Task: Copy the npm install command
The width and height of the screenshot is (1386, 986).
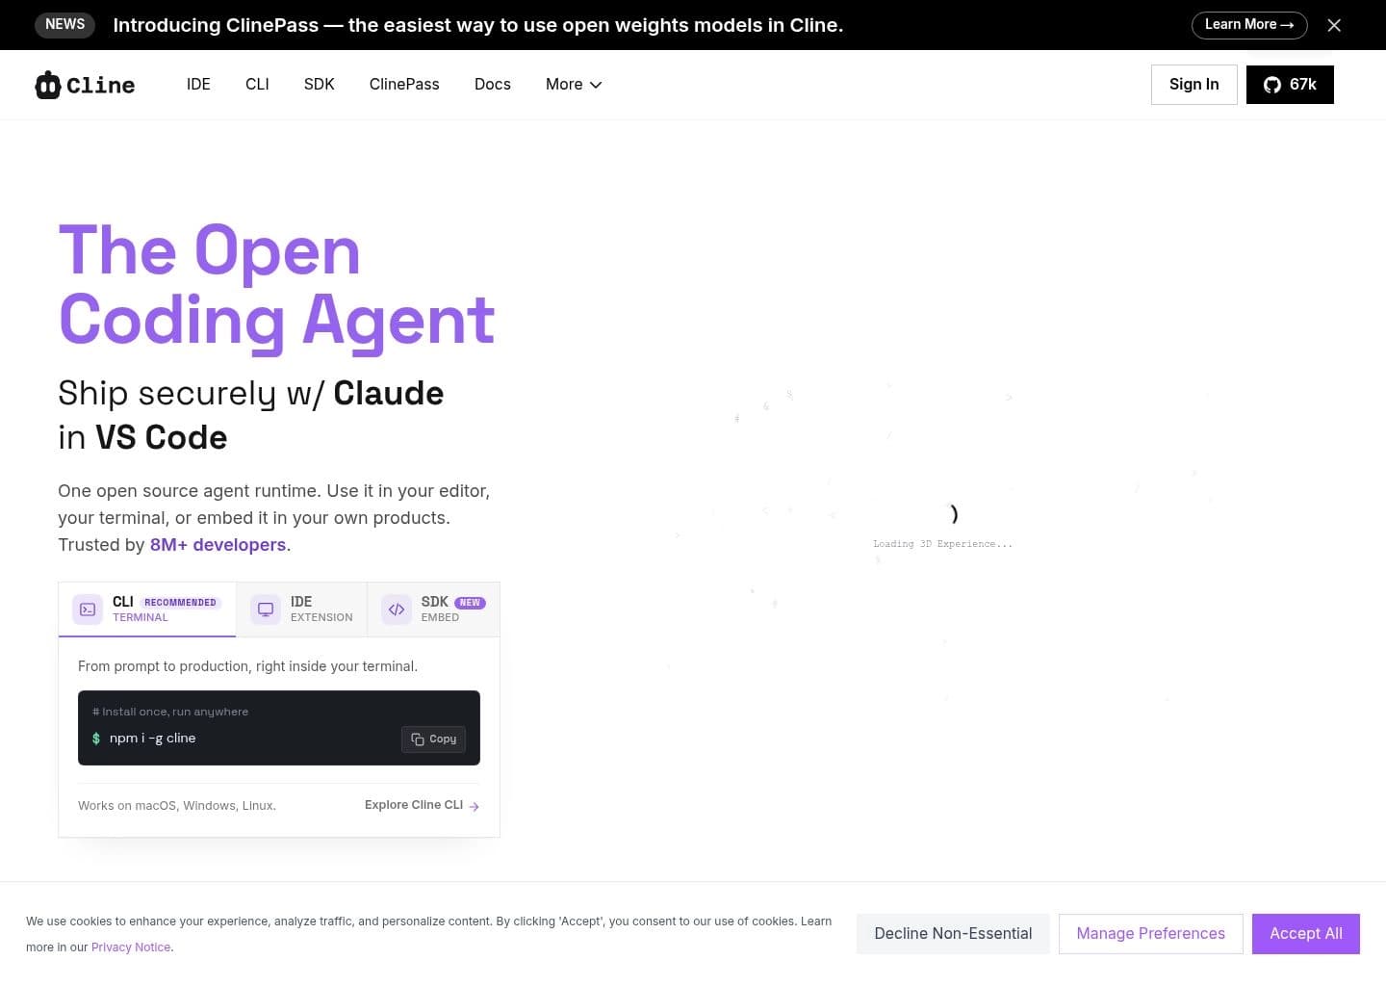Action: point(434,739)
